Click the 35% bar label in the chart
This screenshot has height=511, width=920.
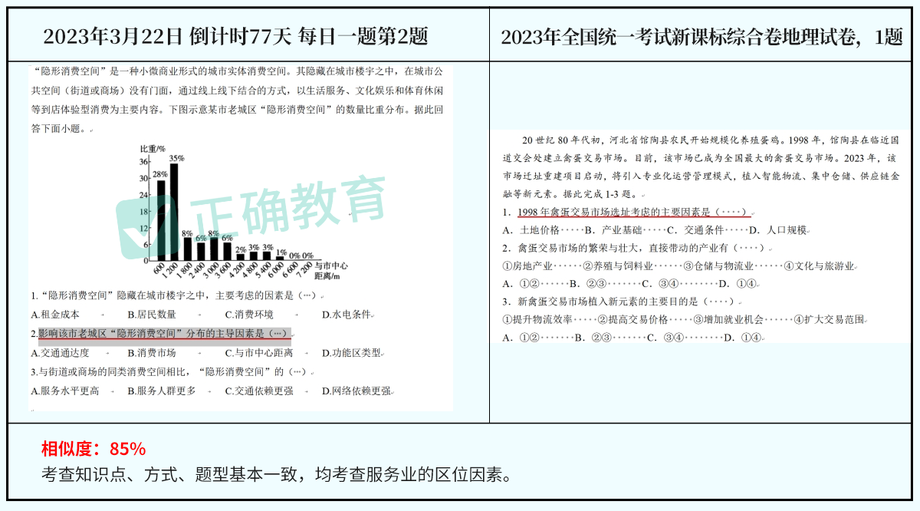point(176,158)
